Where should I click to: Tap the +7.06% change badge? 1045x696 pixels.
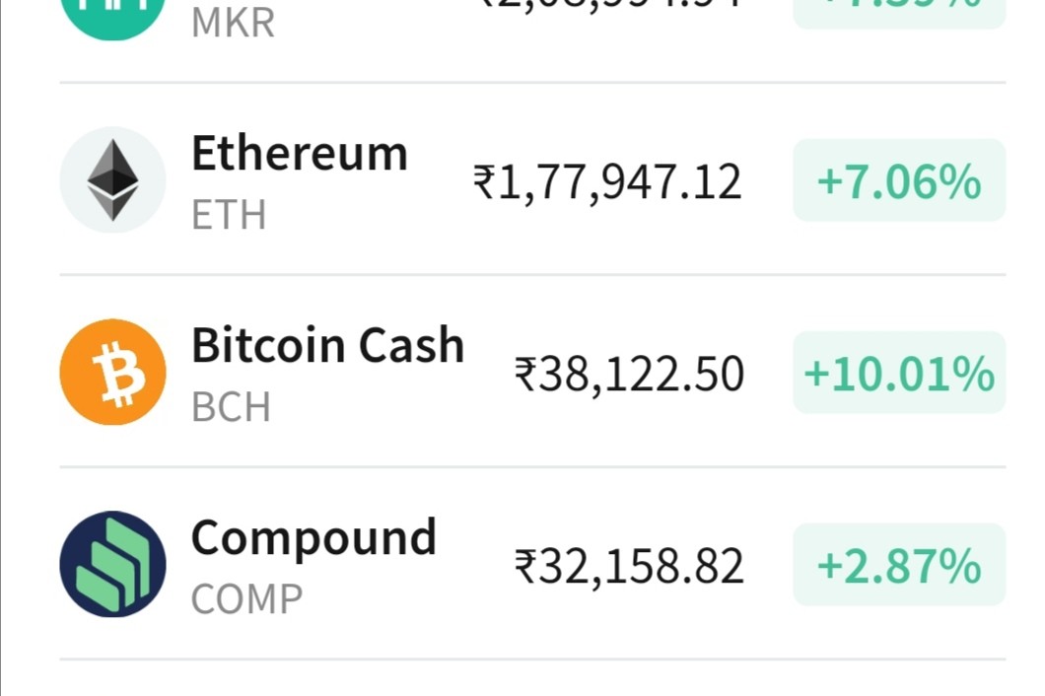899,180
